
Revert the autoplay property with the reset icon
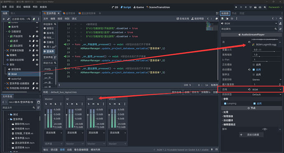point(249,70)
